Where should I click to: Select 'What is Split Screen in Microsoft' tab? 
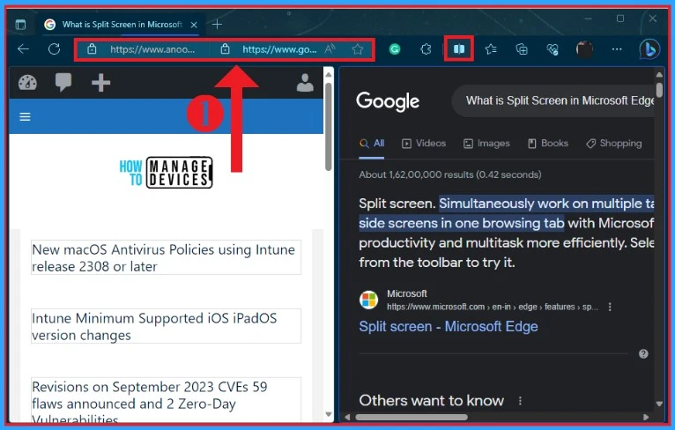pos(122,25)
